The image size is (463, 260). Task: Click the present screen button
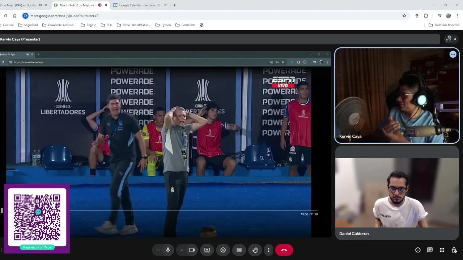click(207, 250)
